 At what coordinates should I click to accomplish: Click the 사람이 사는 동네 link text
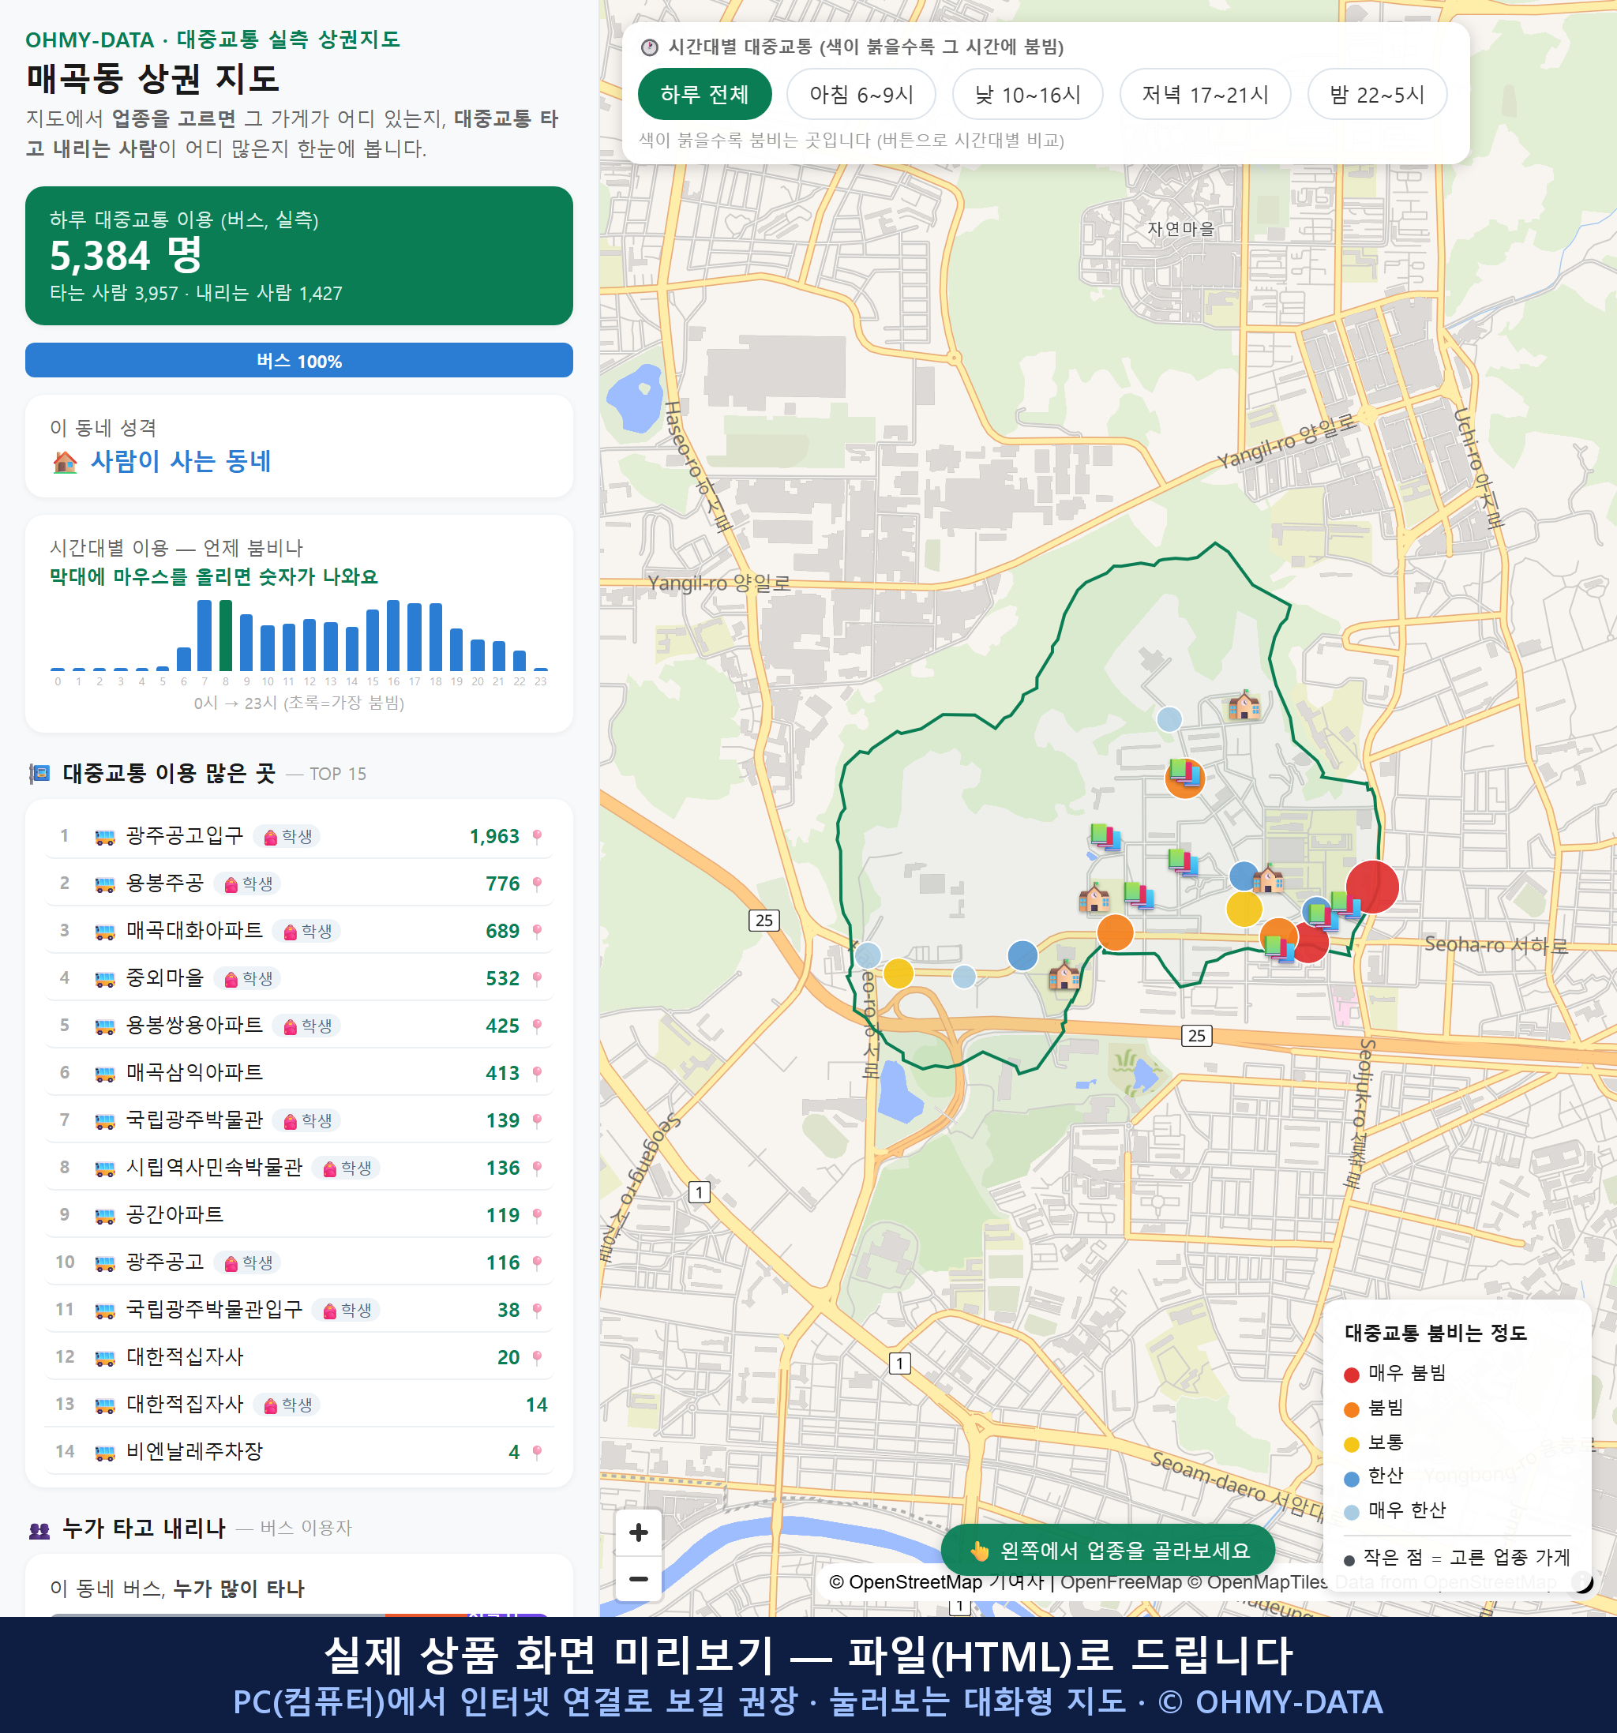(x=182, y=461)
